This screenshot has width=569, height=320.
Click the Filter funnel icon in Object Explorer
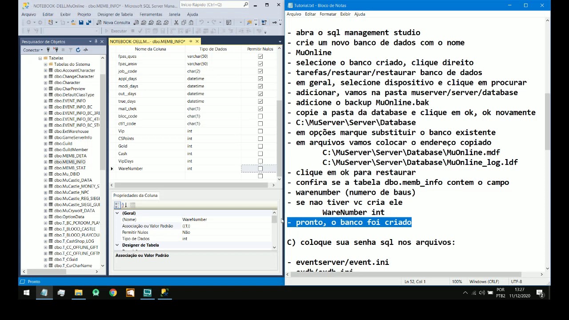[x=70, y=50]
